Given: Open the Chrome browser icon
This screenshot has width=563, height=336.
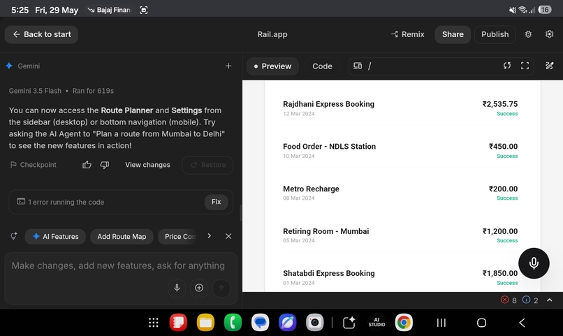Looking at the screenshot, I should click(x=404, y=322).
